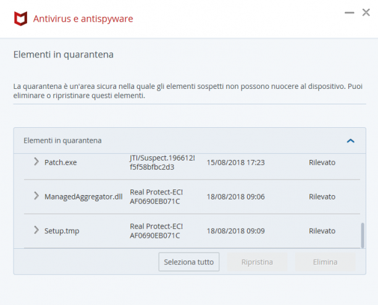This screenshot has width=378, height=305.
Task: Click the date 18/08/2018 09:06
Action: click(235, 196)
